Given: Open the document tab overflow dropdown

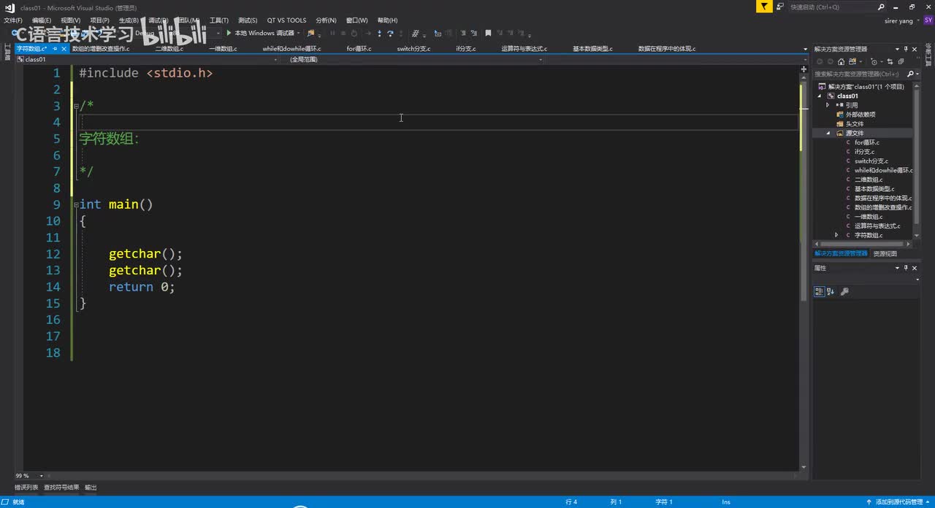Looking at the screenshot, I should (x=804, y=49).
